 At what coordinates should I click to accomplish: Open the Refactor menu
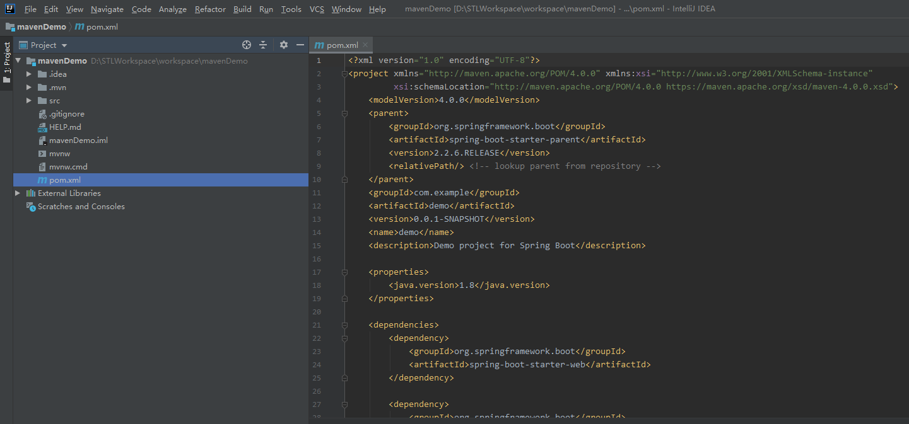click(210, 9)
